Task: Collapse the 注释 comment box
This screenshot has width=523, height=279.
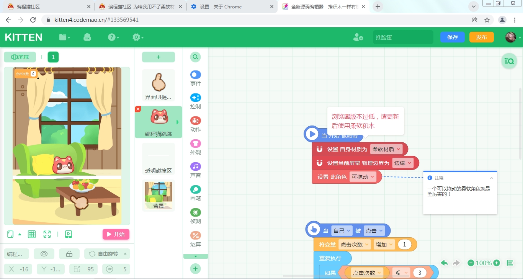Action: pos(492,178)
